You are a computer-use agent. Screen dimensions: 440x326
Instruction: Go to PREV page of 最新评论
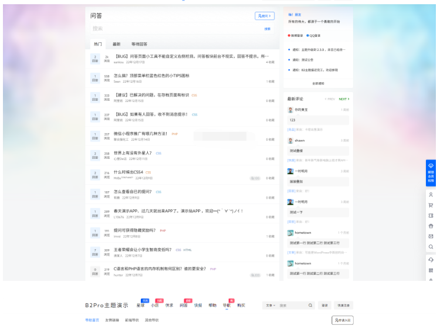point(330,99)
